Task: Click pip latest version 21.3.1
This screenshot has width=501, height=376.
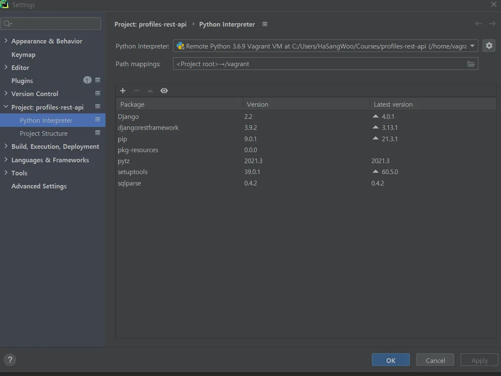Action: 390,139
